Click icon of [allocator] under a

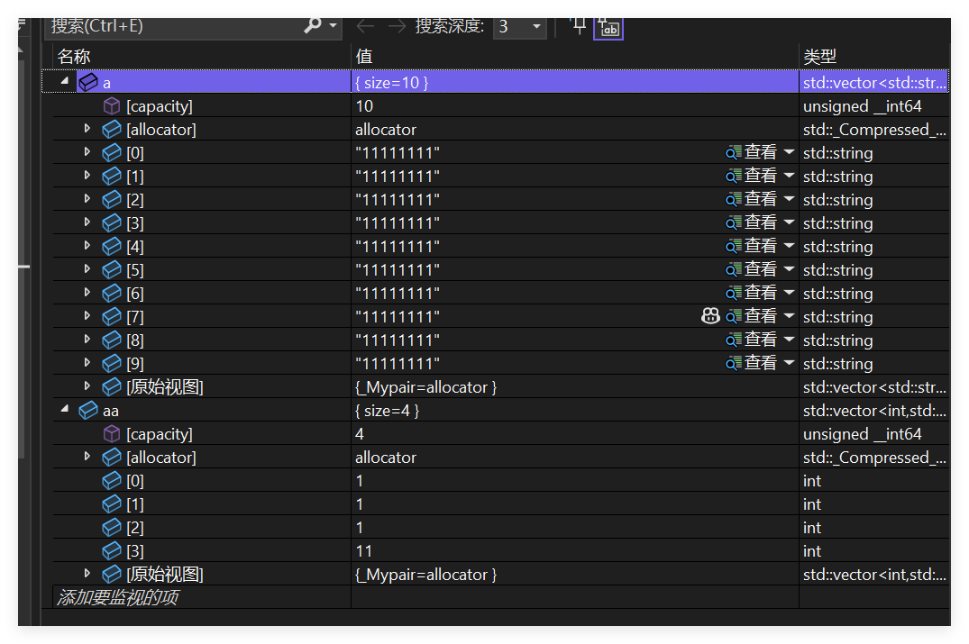(112, 129)
